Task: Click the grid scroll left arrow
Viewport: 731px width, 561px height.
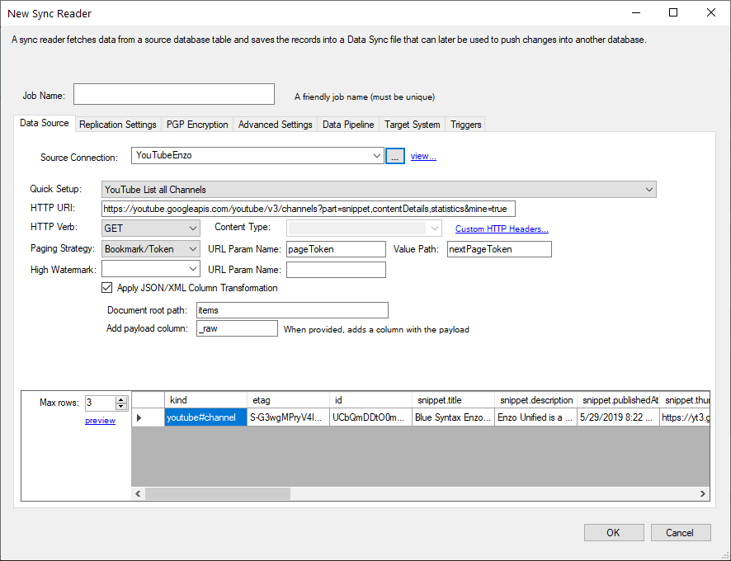Action: point(138,493)
